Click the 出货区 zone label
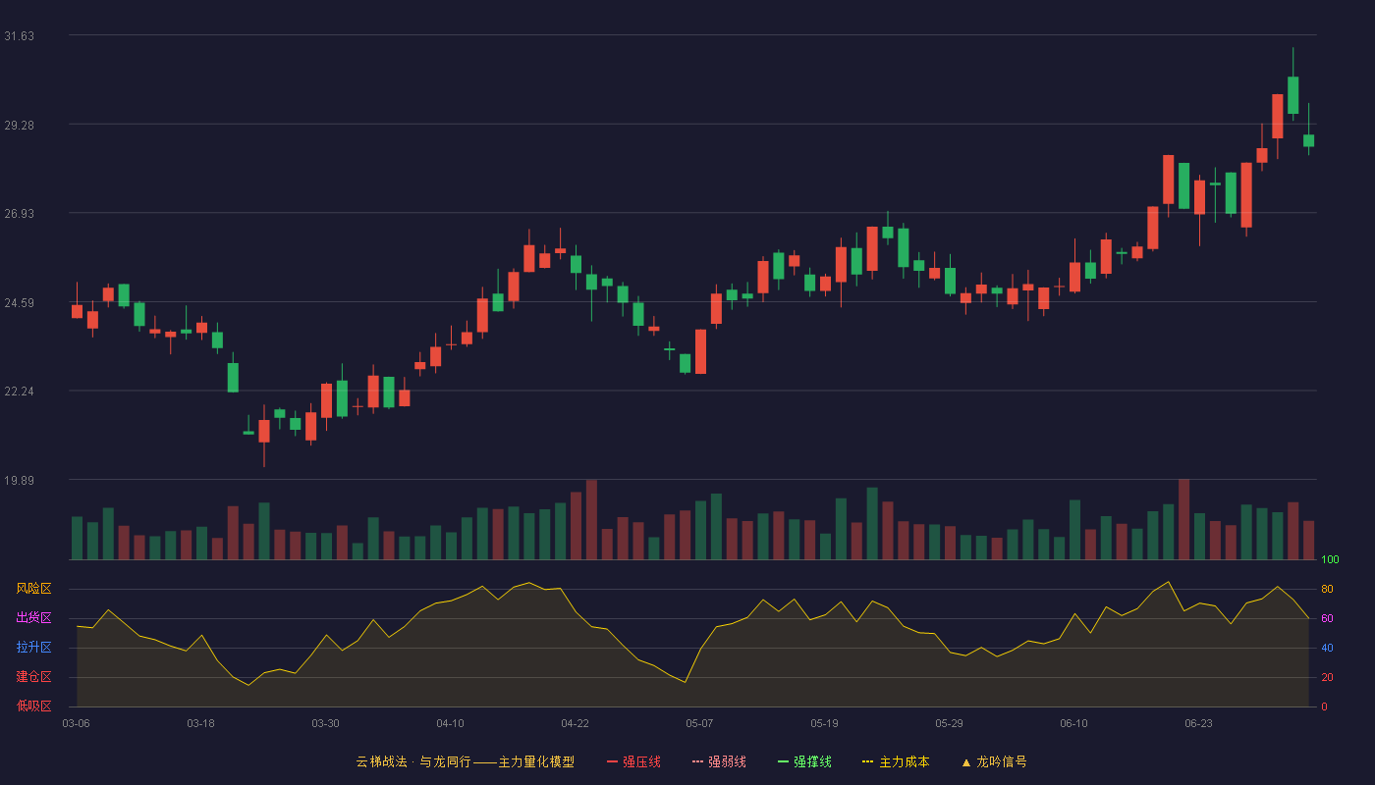This screenshot has width=1375, height=785. coord(33,618)
